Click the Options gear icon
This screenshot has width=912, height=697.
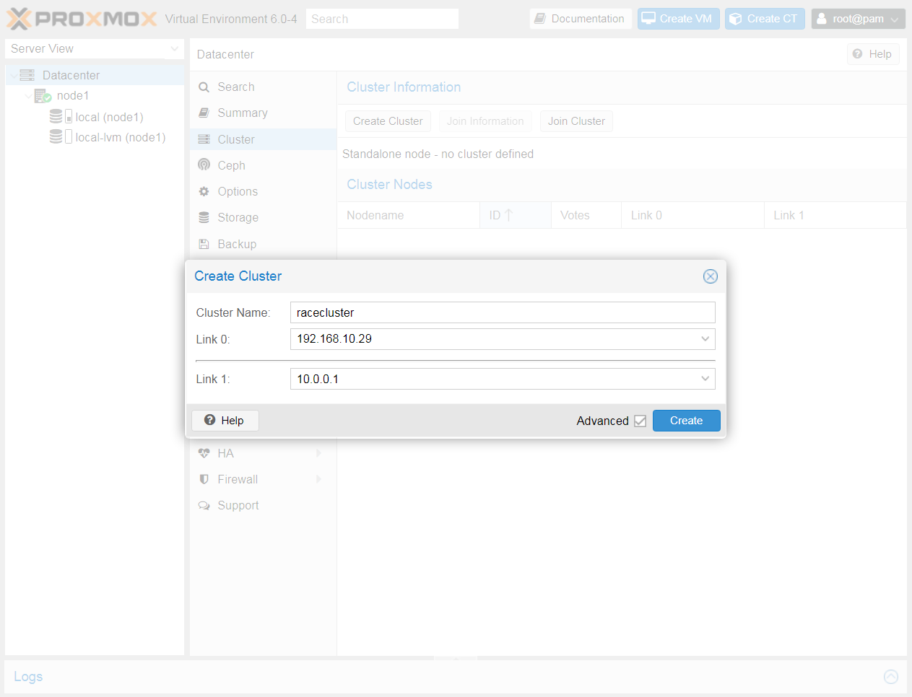pos(204,191)
